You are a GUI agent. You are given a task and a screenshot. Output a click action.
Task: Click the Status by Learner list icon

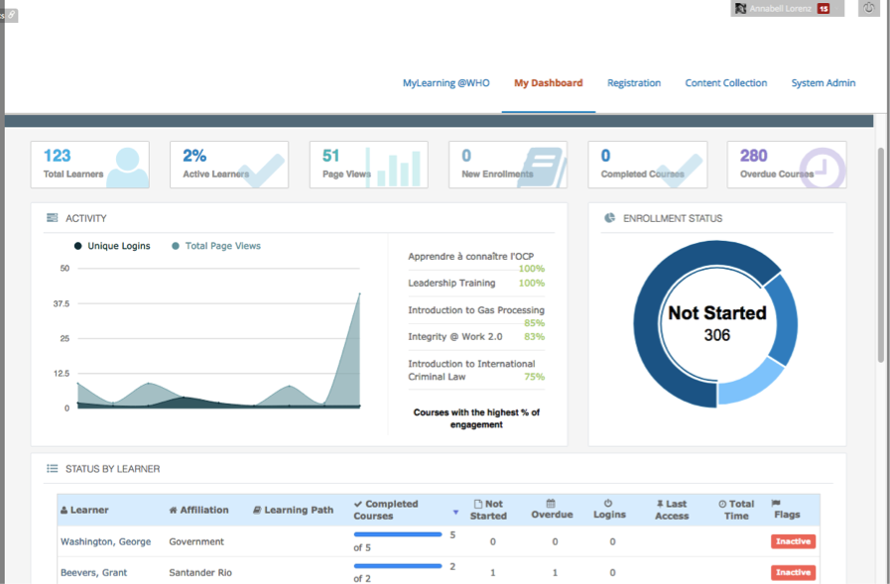coord(53,469)
